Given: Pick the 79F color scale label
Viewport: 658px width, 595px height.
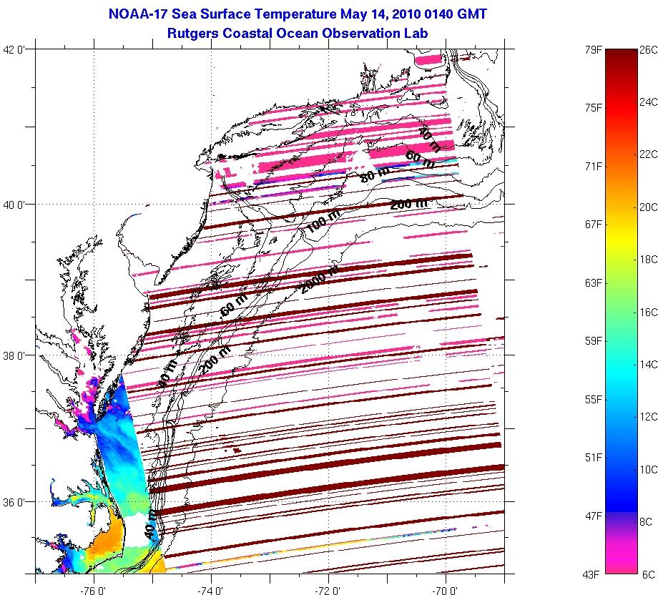Looking at the screenshot, I should click(x=594, y=50).
